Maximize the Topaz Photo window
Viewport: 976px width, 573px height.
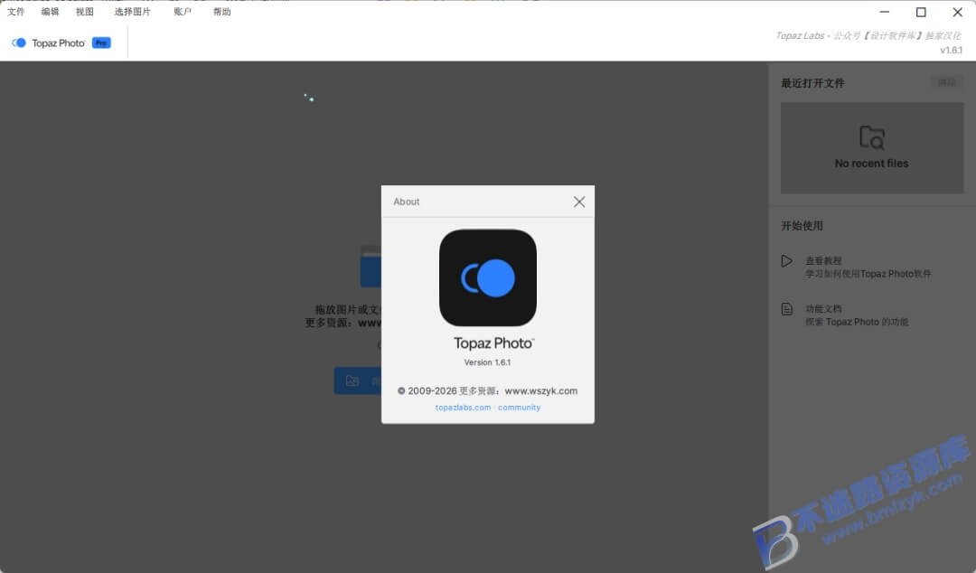(x=921, y=12)
